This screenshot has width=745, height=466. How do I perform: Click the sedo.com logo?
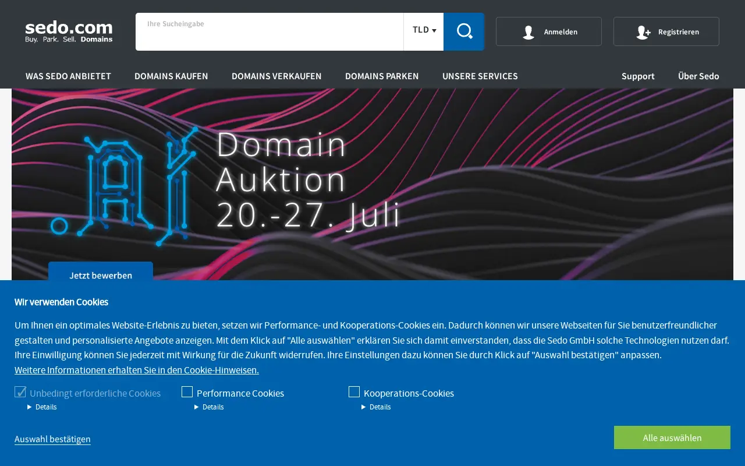(x=69, y=31)
